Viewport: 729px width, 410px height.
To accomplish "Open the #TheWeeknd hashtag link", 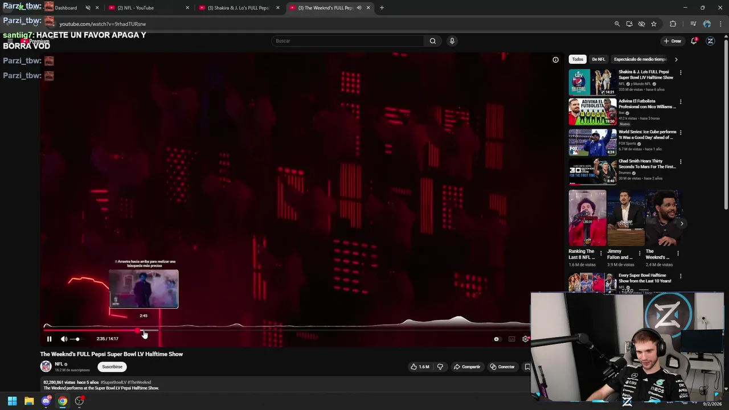I will point(140,383).
